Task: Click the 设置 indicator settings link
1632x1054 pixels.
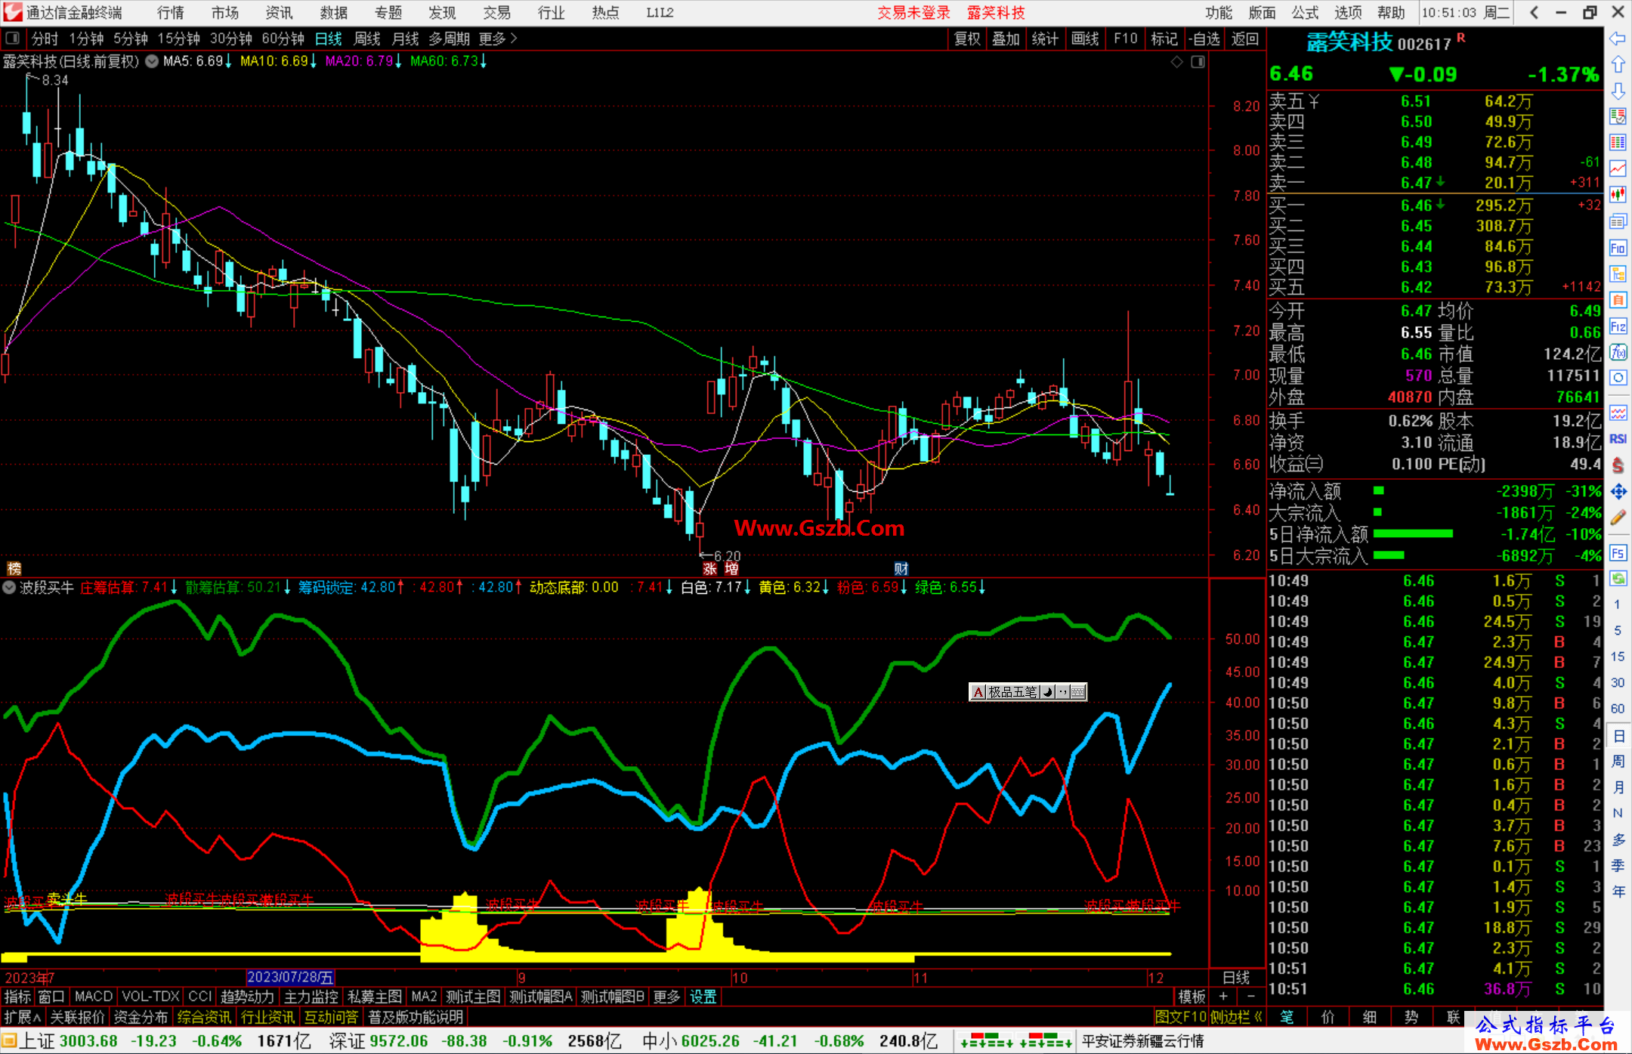Action: [703, 997]
